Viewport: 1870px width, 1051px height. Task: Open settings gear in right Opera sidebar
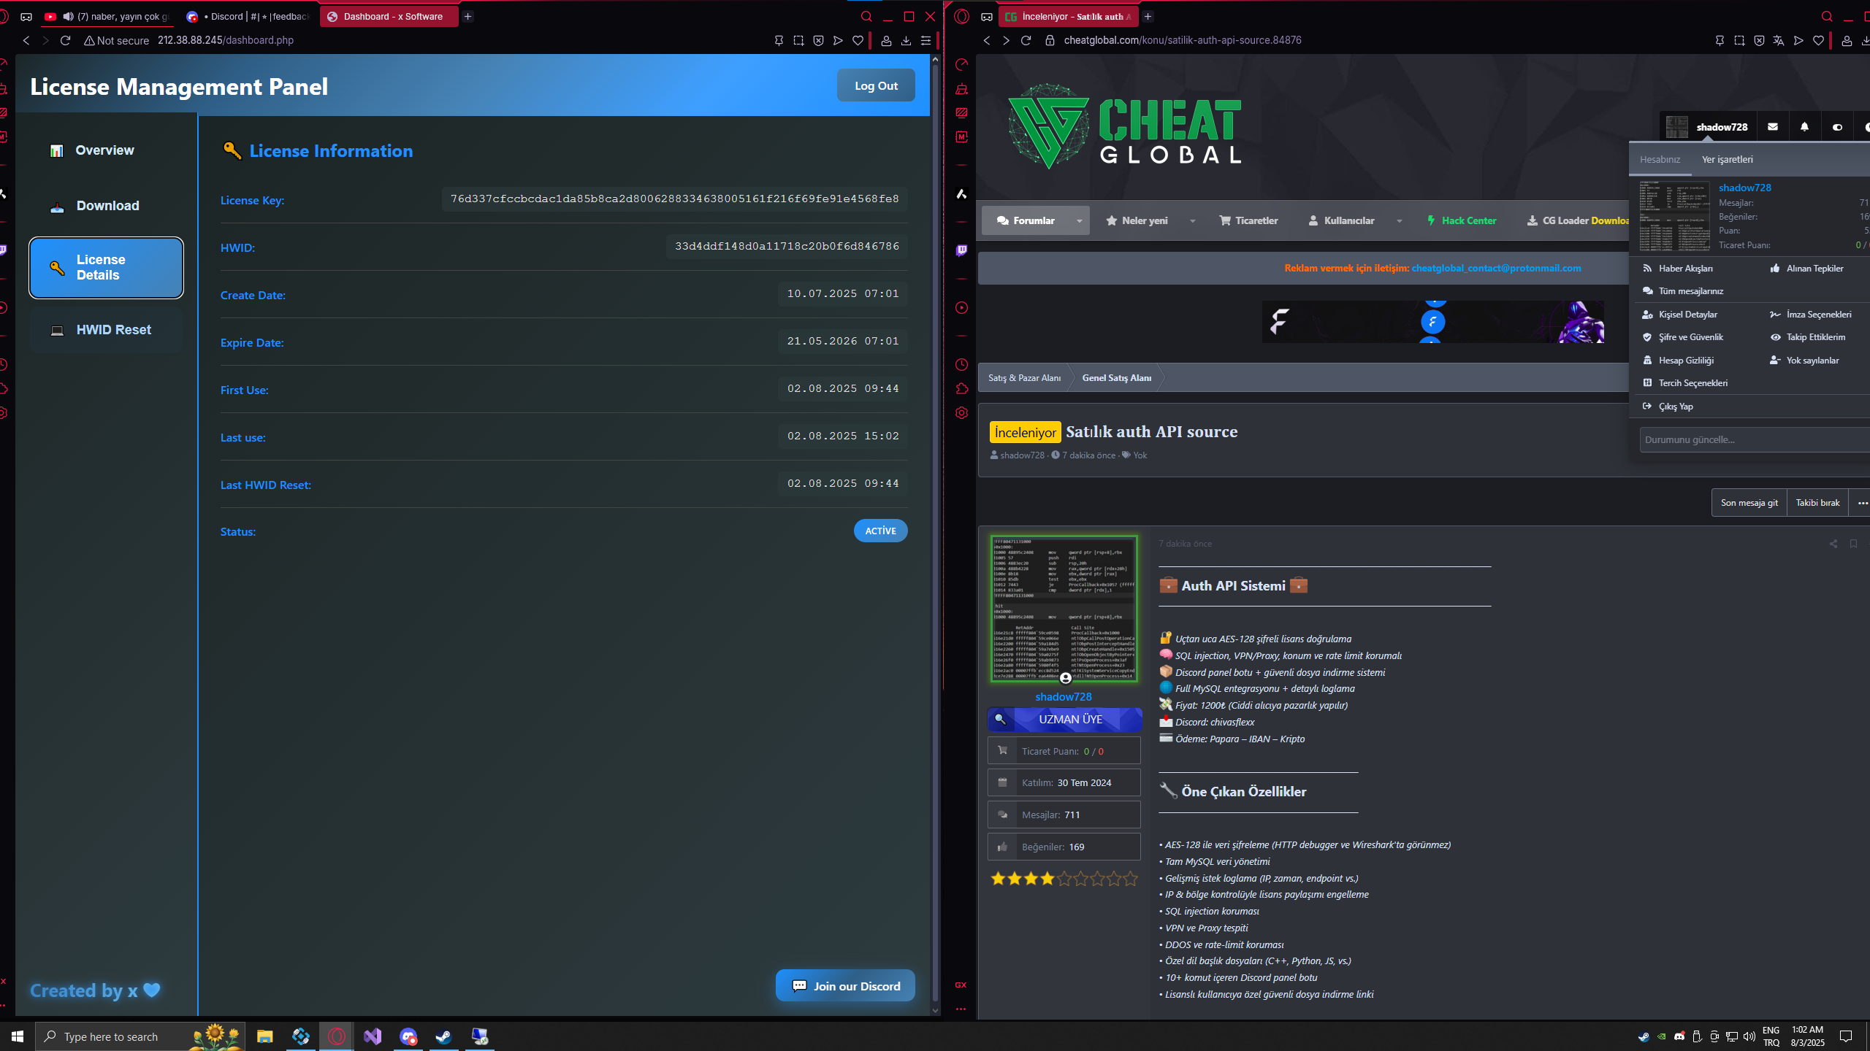[961, 413]
